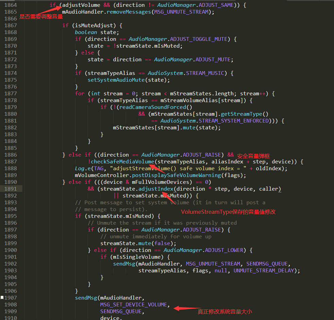The image size is (334, 320).
Task: Click ADJUST_TOGGLE_MUTE constant
Action: (x=198, y=39)
